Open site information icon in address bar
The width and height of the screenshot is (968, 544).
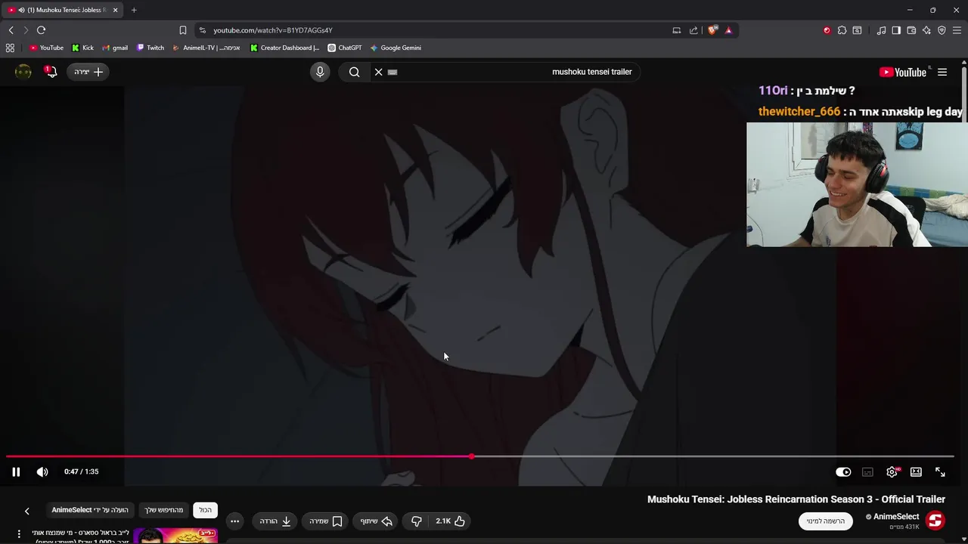[x=202, y=30]
